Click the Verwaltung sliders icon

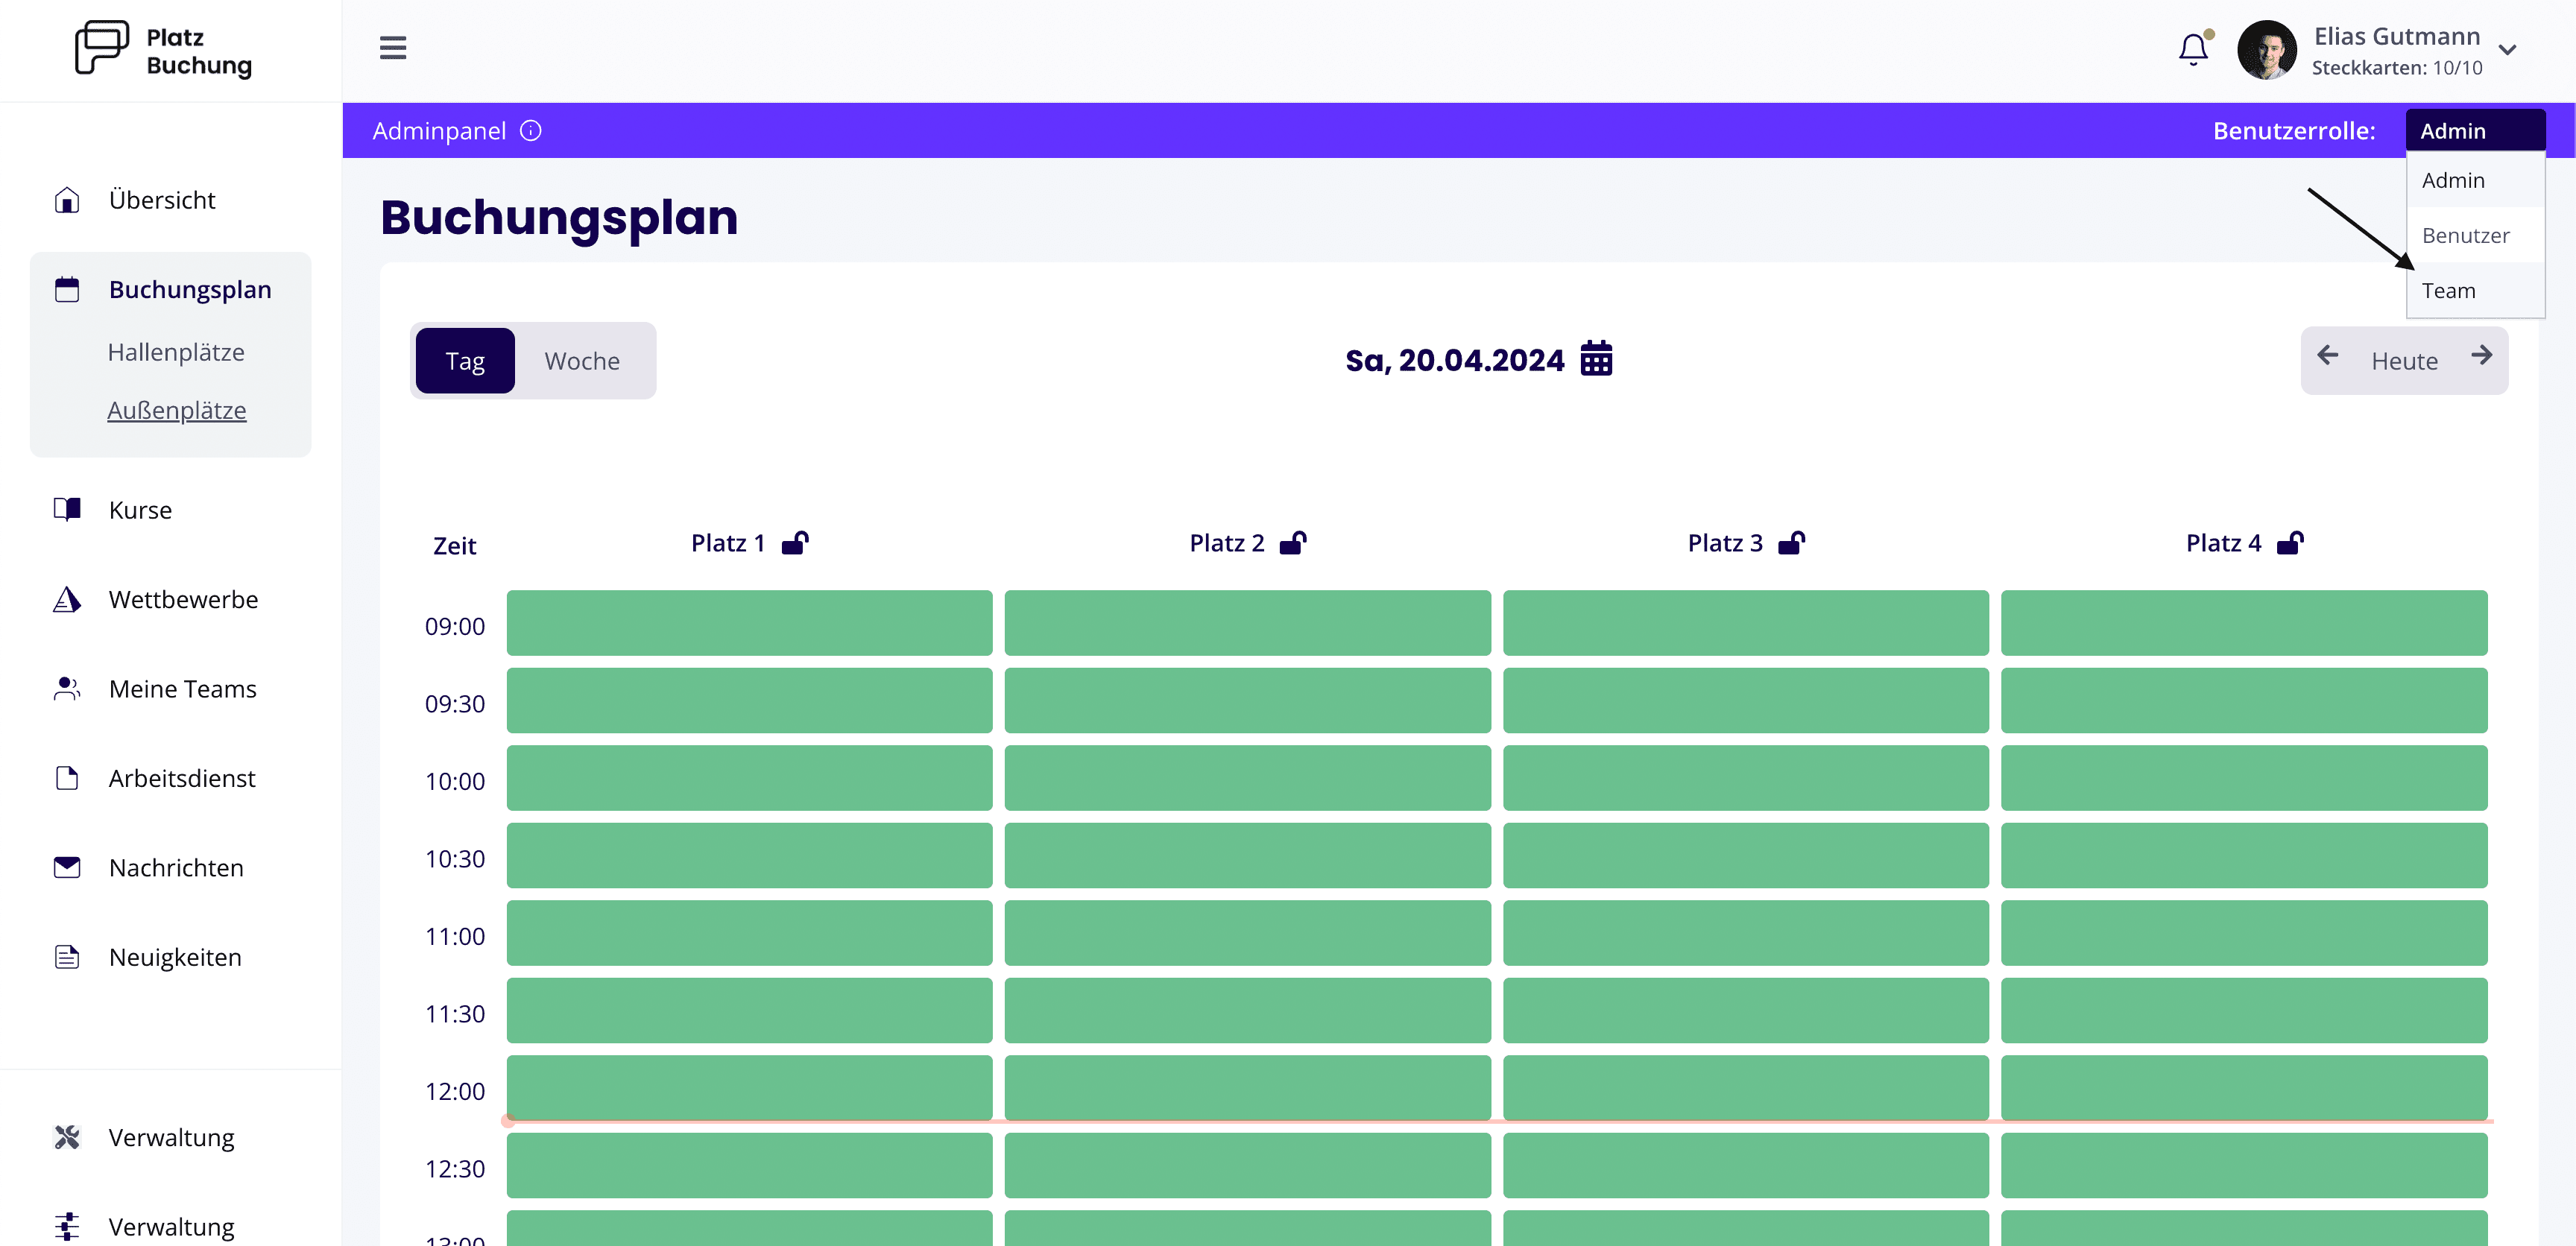tap(67, 1226)
